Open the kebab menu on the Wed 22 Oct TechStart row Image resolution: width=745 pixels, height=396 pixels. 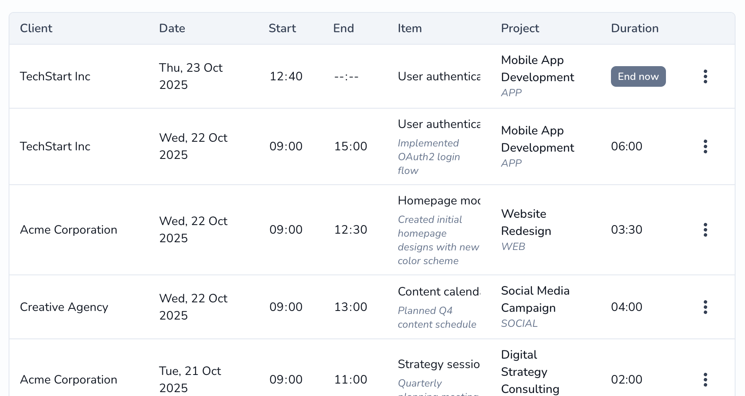coord(705,146)
